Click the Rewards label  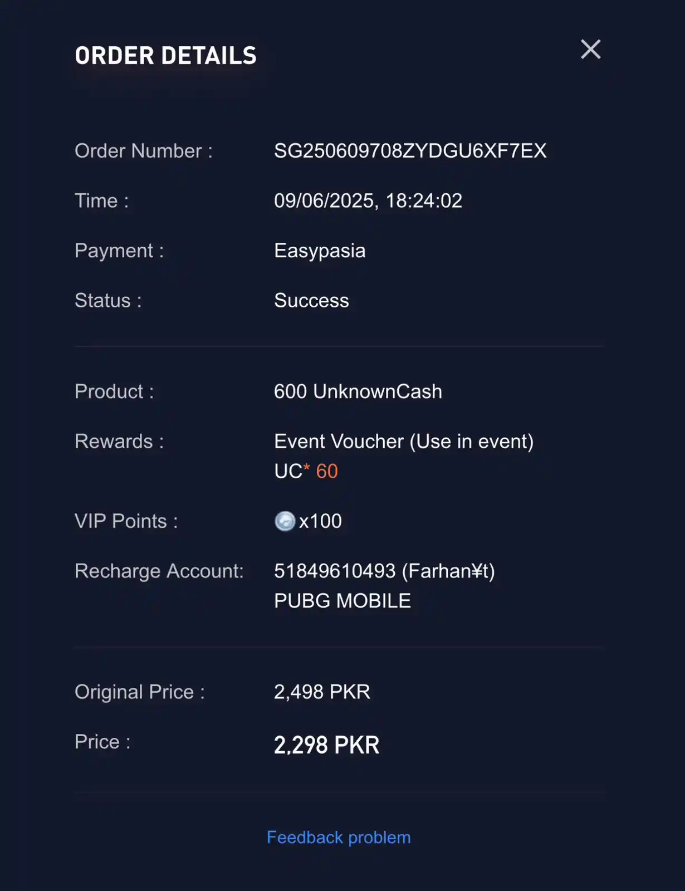[119, 442]
